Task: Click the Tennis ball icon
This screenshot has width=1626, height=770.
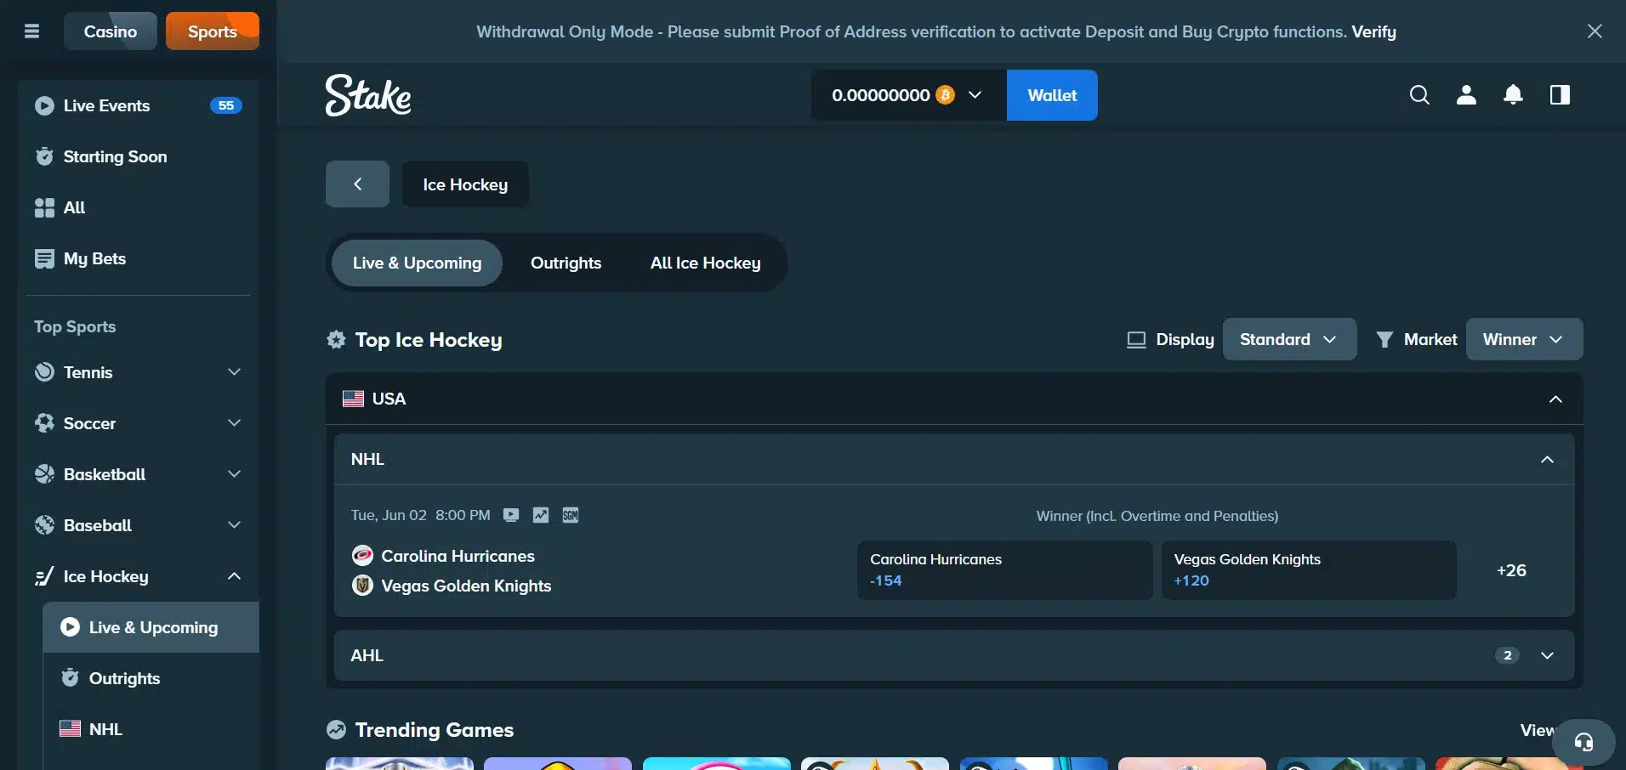Action: tap(44, 372)
